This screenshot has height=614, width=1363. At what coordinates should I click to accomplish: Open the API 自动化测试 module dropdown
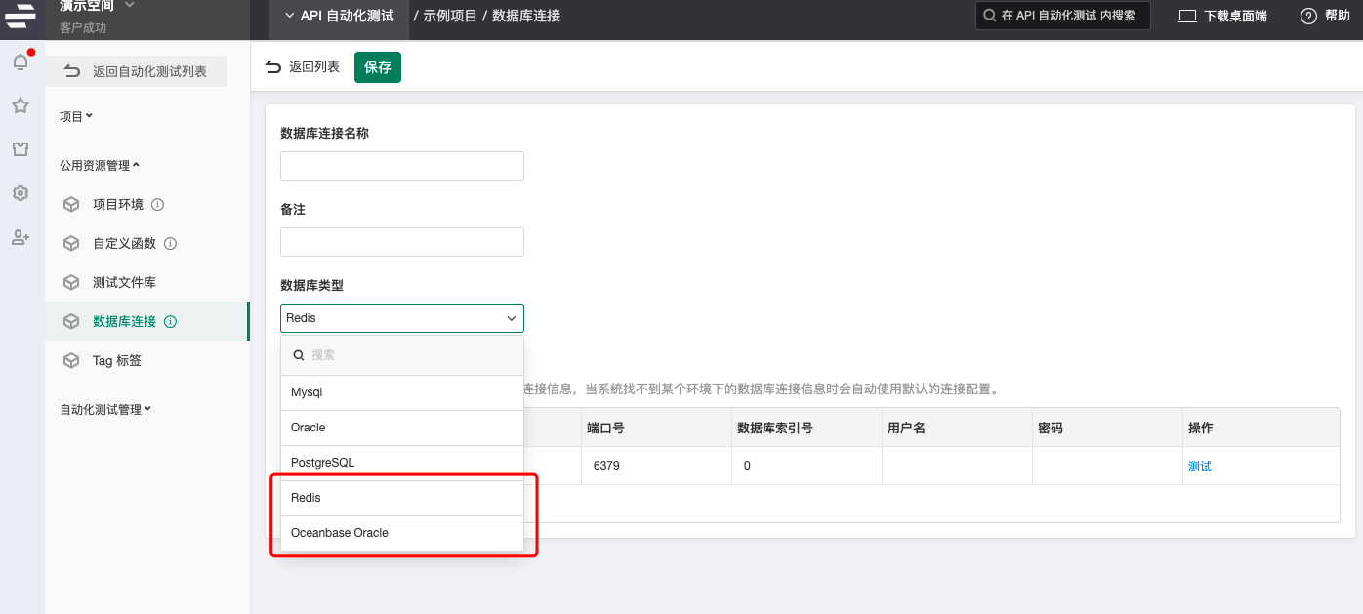(x=339, y=16)
